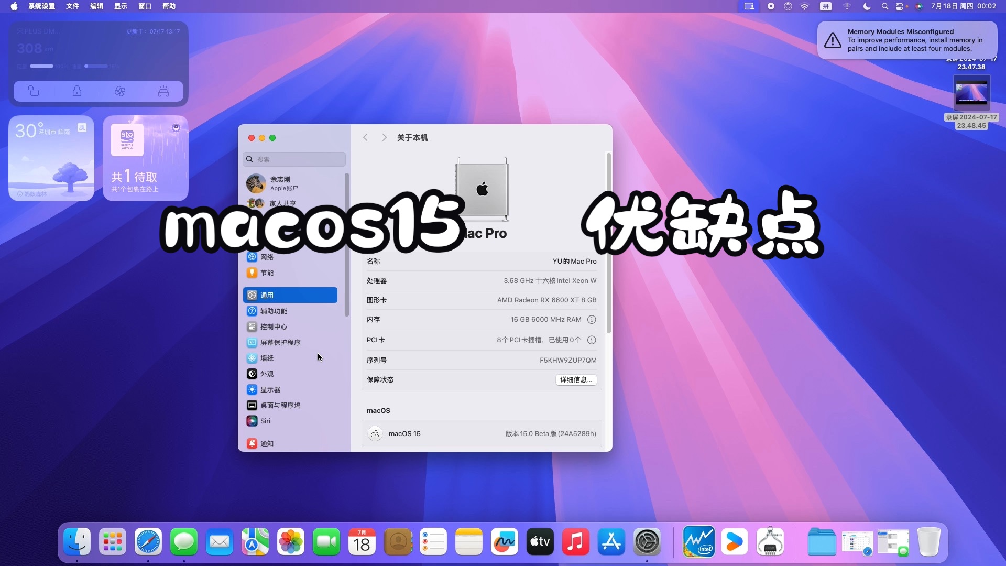Click the Wi-Fi status icon
1006x566 pixels.
click(804, 6)
